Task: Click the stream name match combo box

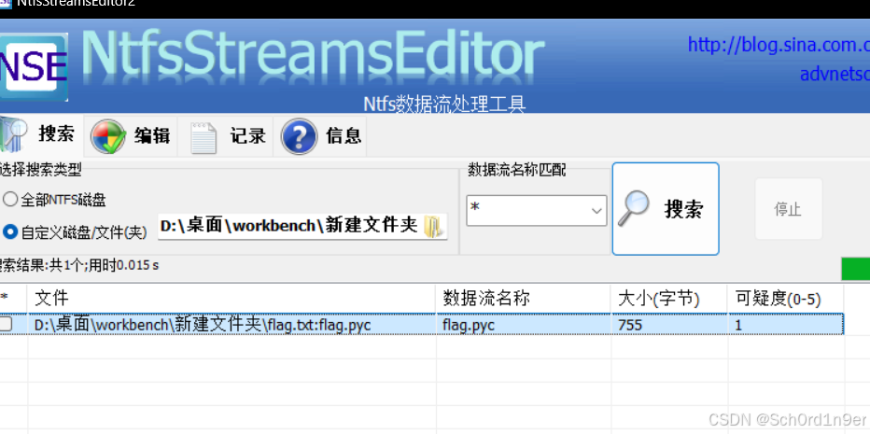Action: click(x=537, y=210)
